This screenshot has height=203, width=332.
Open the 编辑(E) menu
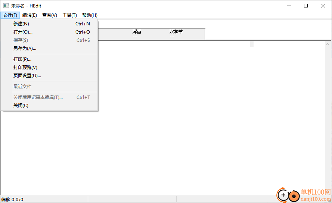30,15
